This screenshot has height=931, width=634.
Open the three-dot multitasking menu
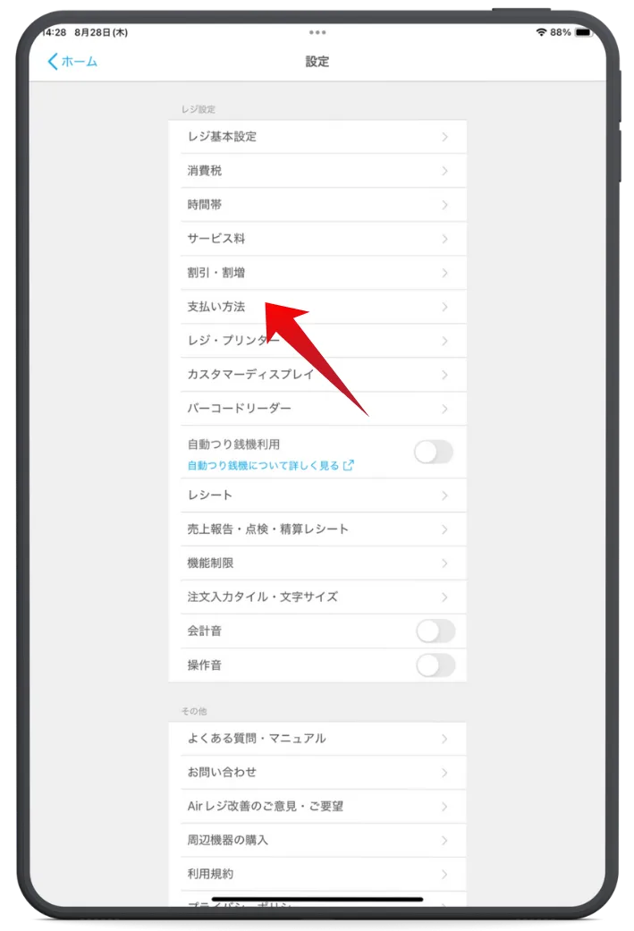point(317,32)
